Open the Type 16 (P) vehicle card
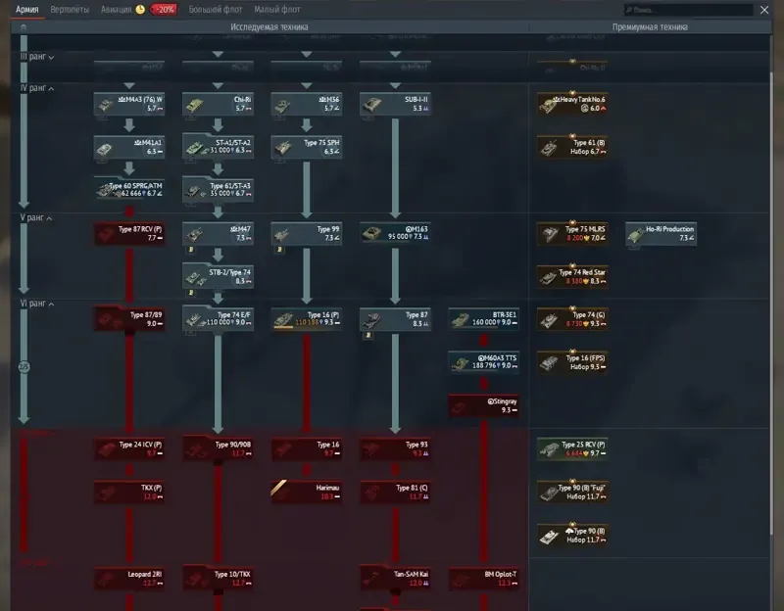 coord(307,319)
